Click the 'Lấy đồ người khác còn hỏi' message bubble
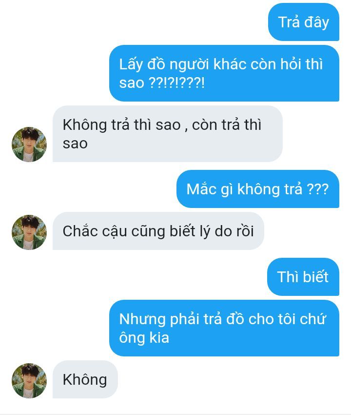Viewport: 351px width, 415px height. tap(224, 73)
